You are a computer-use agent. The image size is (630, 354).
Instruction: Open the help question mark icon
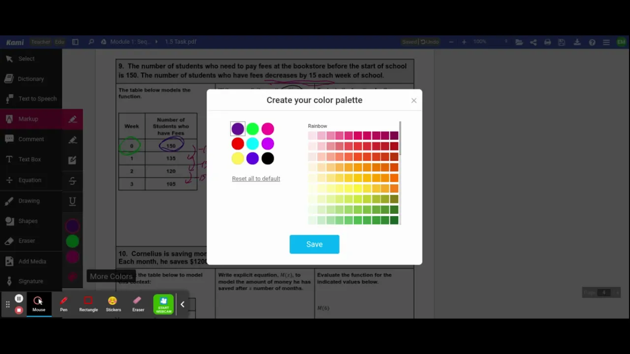592,42
